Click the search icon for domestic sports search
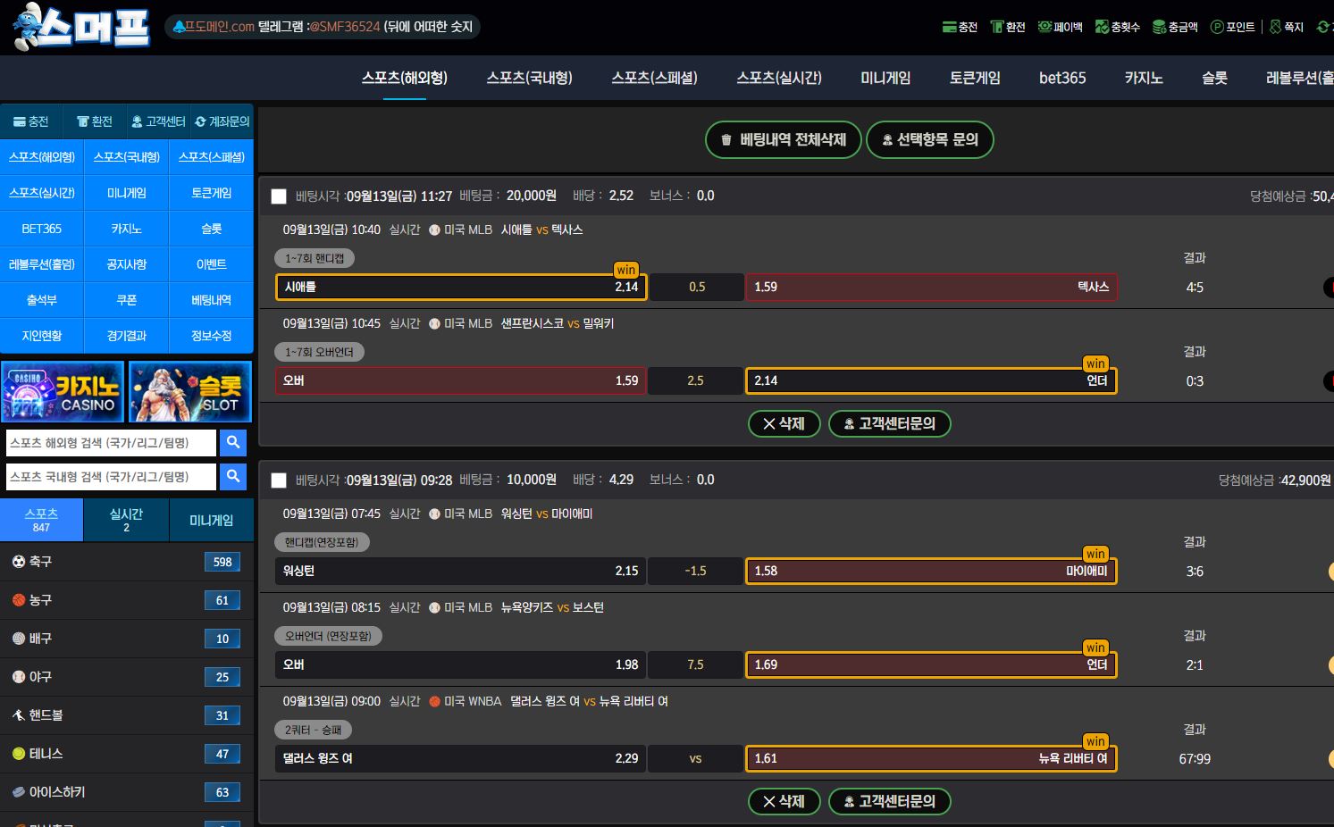1334x827 pixels. pos(233,476)
